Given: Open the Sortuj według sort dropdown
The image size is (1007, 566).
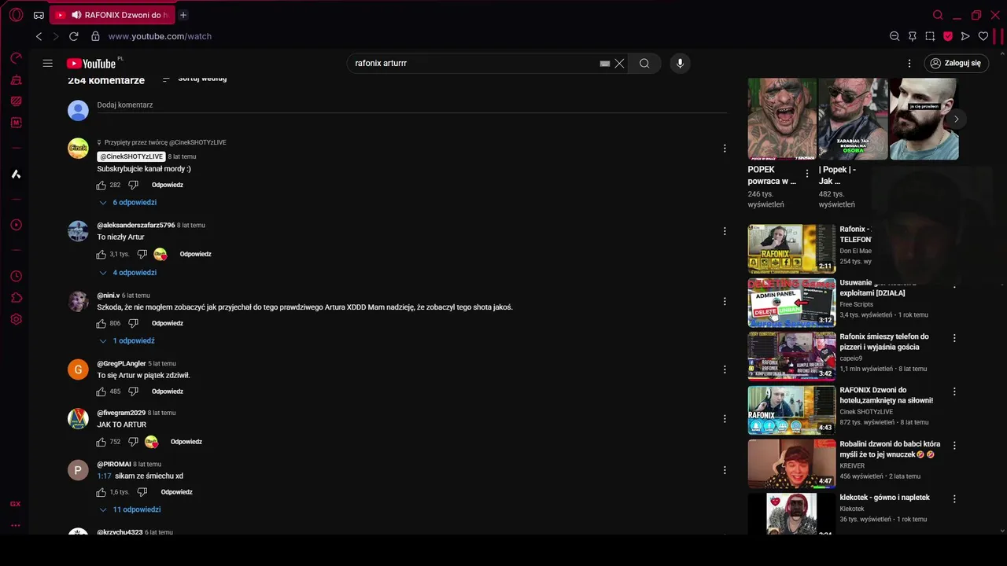Looking at the screenshot, I should pos(194,79).
